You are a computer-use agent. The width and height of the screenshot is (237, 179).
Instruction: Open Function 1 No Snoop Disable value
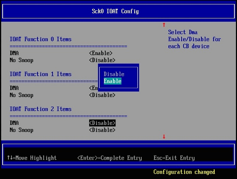point(102,95)
